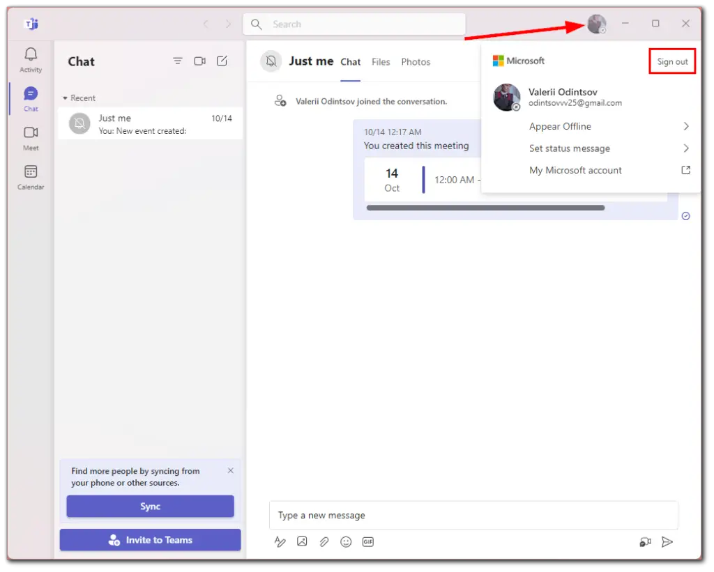
Task: Open My Microsoft account link
Action: tap(575, 170)
